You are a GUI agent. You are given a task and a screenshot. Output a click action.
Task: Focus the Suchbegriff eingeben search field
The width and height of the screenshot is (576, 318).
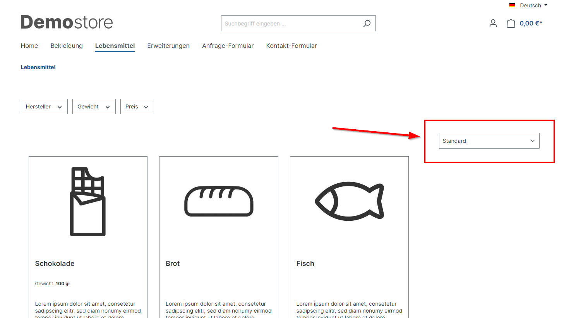290,24
